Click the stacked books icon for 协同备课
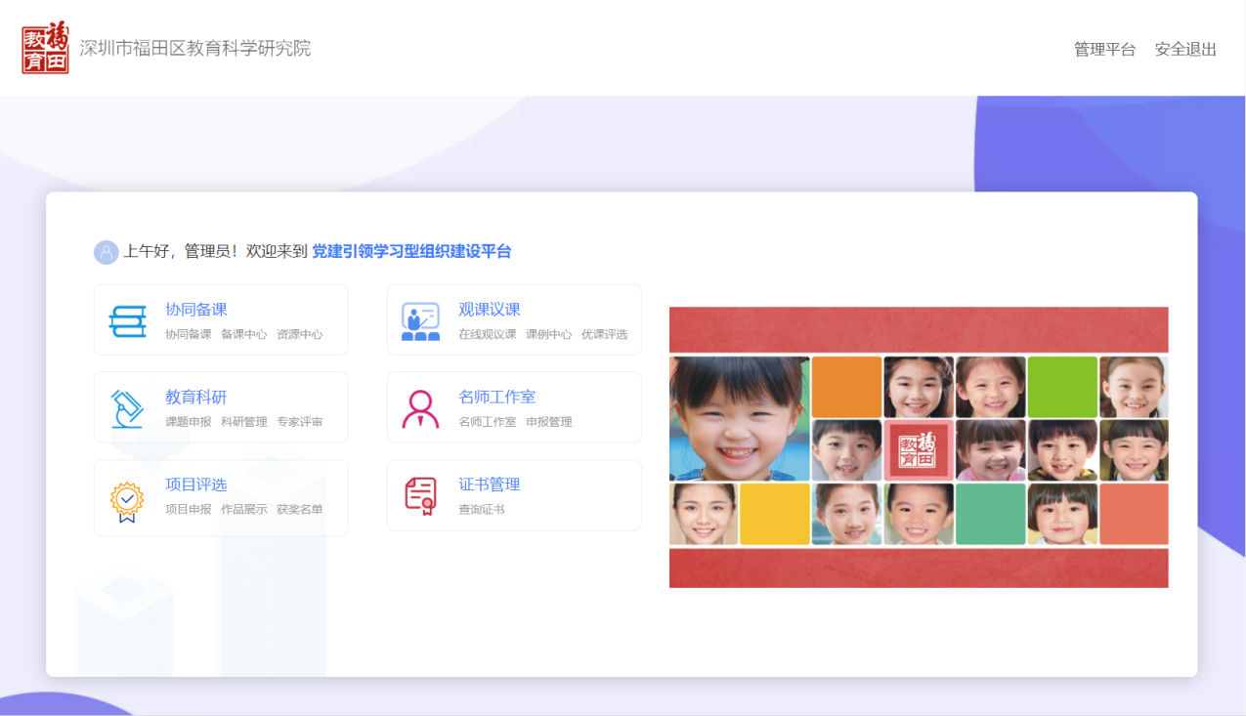1246x716 pixels. tap(127, 320)
